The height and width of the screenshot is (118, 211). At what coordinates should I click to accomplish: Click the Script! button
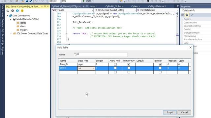[170, 112]
